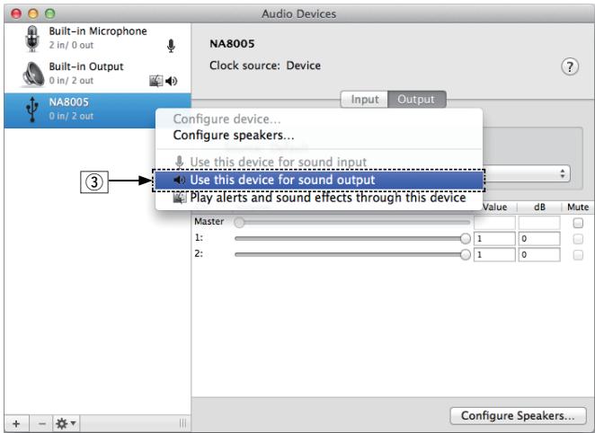Viewport: 595px width, 433px height.
Task: Click channel 2 Value input field
Action: coord(494,255)
